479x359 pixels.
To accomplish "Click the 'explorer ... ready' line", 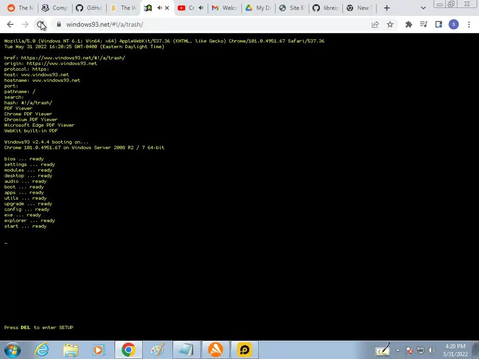I will [x=29, y=221].
